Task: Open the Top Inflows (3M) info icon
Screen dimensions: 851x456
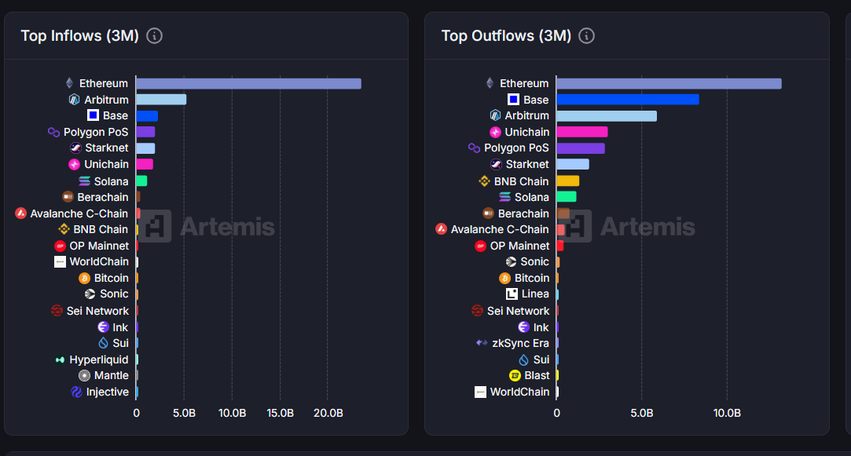Action: 154,36
